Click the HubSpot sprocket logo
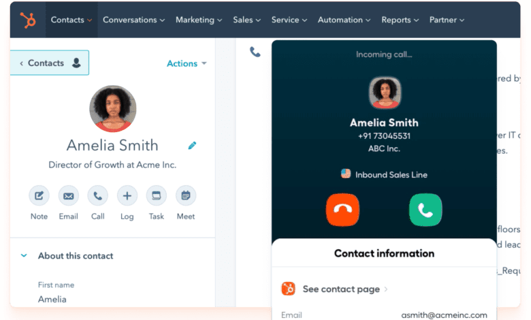531x320 pixels. coord(28,20)
